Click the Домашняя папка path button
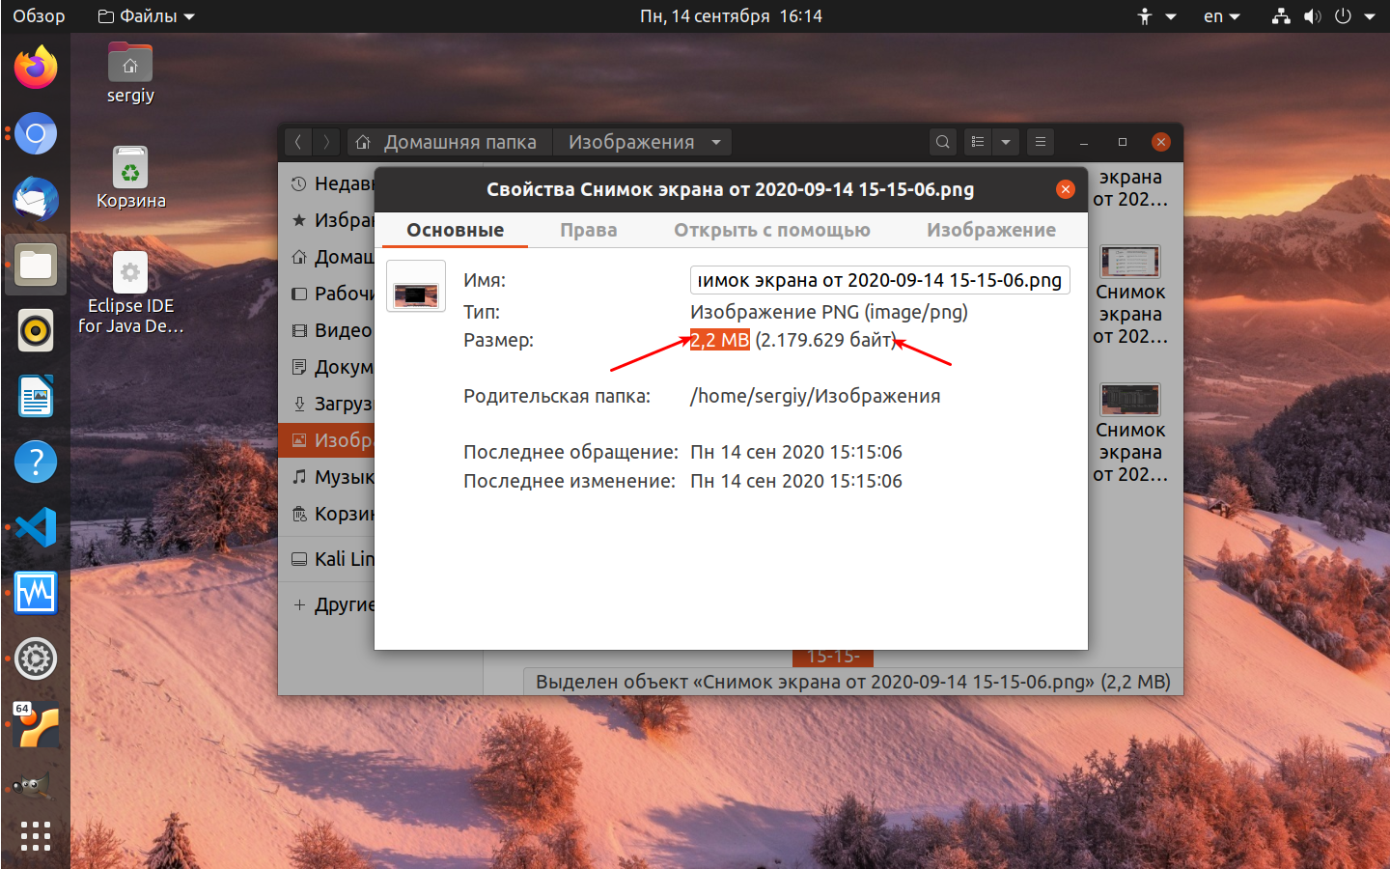 (x=449, y=142)
